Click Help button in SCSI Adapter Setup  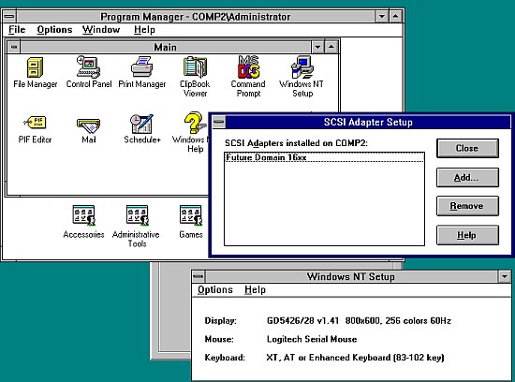point(467,235)
